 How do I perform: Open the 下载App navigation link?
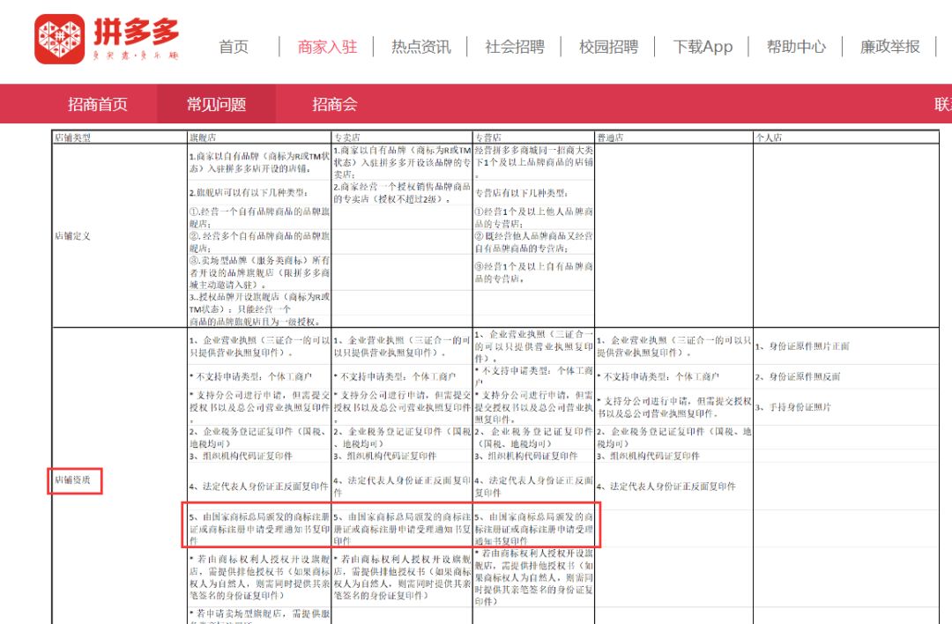[x=703, y=47]
